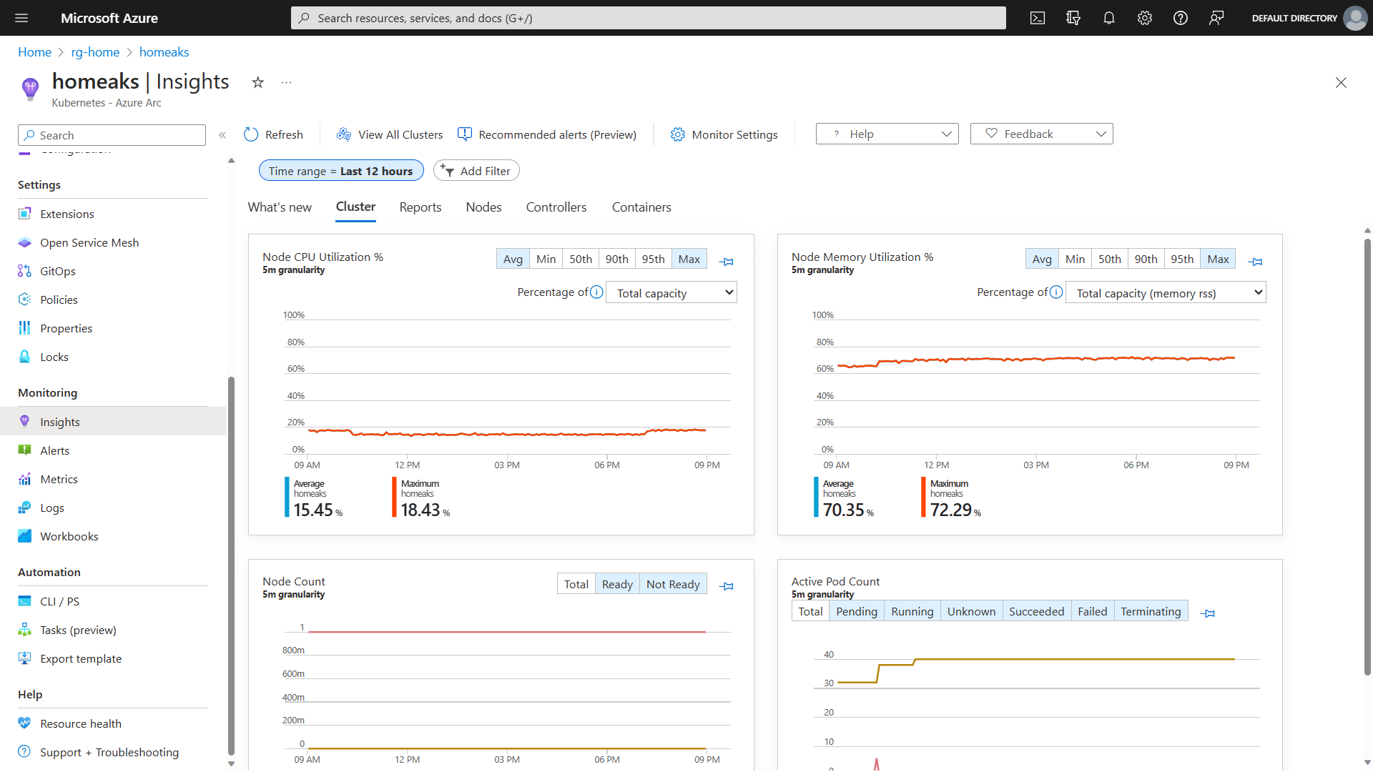This screenshot has width=1373, height=772.
Task: Open the help question mark icon in header
Action: (1181, 18)
